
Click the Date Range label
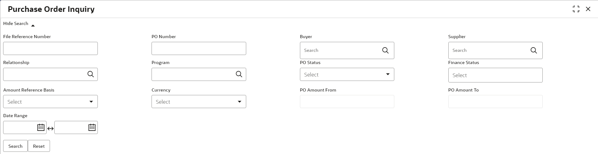(15, 116)
